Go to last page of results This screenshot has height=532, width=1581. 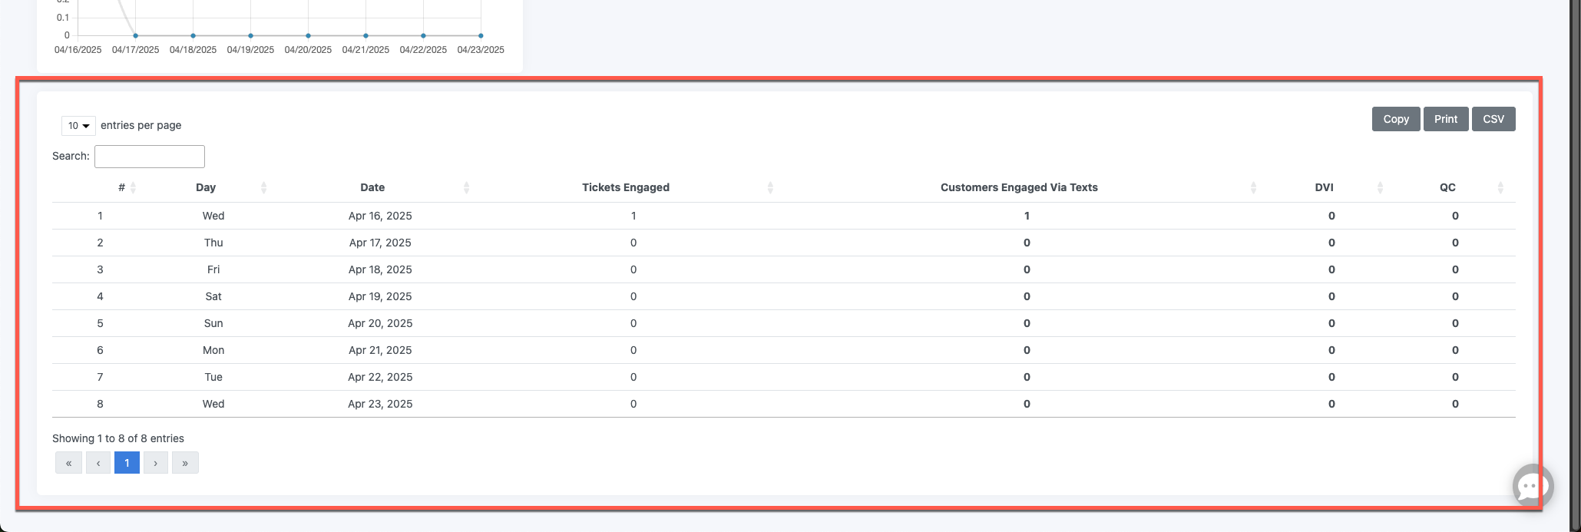coord(185,463)
